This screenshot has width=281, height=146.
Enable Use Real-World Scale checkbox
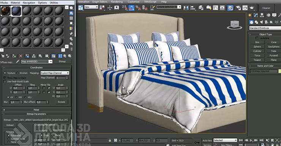(5, 81)
